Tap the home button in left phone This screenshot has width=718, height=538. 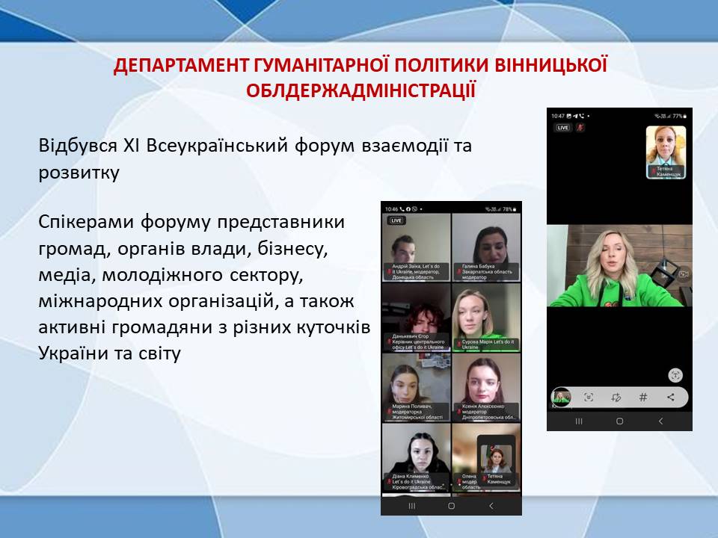tap(452, 506)
